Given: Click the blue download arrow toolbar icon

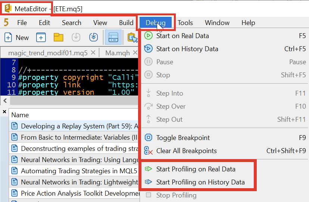Looking at the screenshot, I should (x=93, y=37).
